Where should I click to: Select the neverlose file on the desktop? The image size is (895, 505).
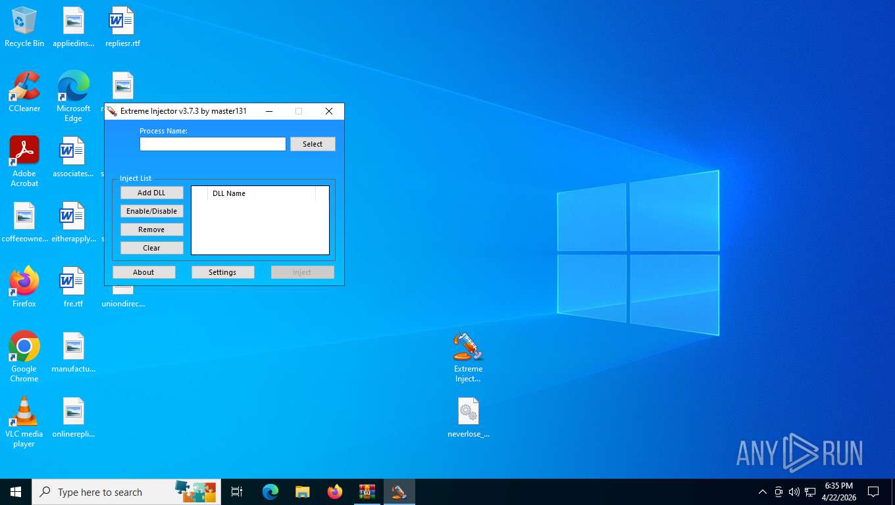tap(468, 418)
